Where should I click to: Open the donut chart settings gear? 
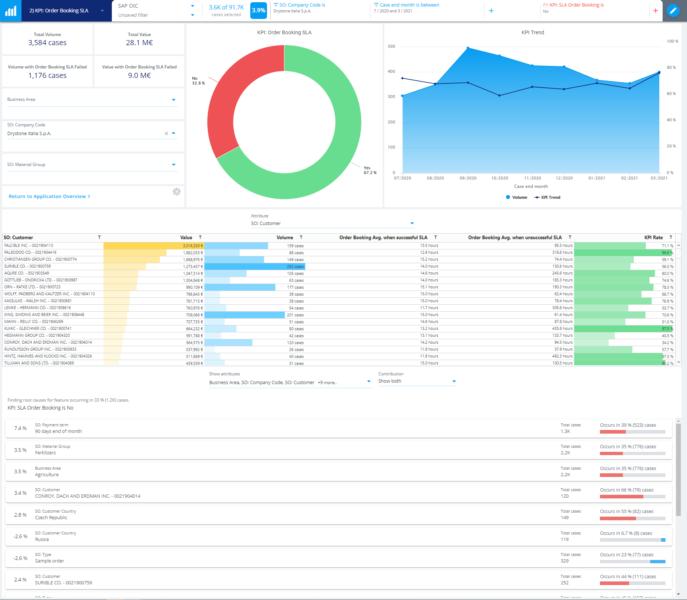177,192
